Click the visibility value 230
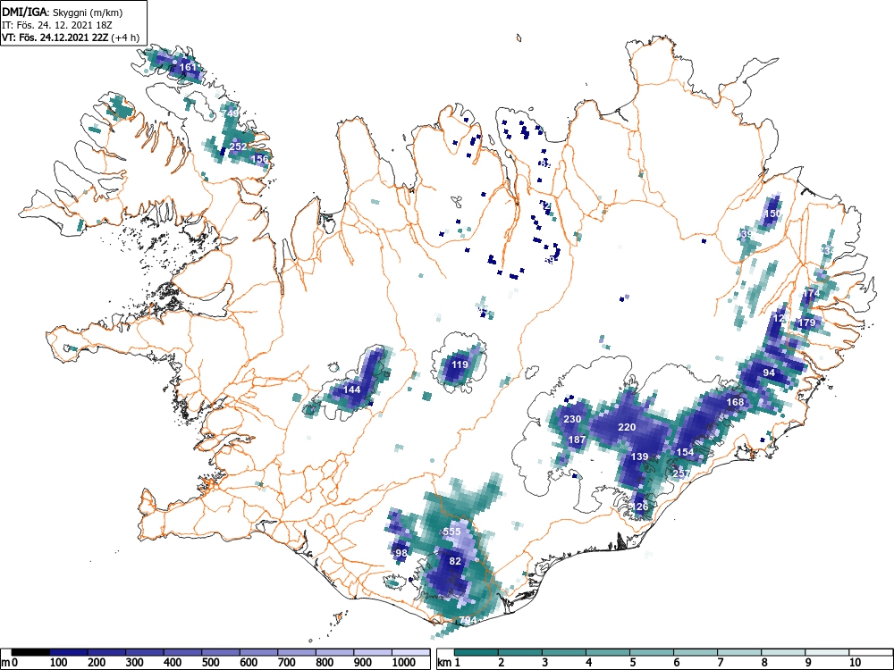This screenshot has width=894, height=670. tap(572, 419)
